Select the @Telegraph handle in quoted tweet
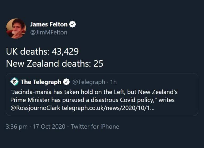 (x=88, y=82)
